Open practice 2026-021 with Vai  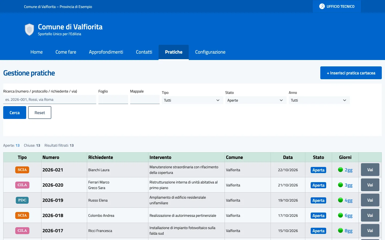pyautogui.click(x=370, y=170)
